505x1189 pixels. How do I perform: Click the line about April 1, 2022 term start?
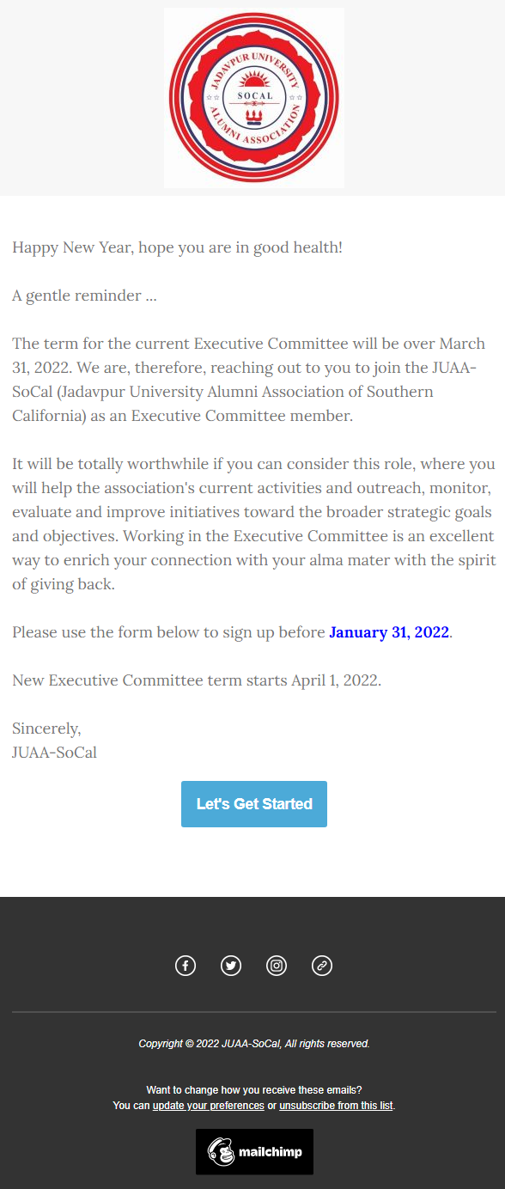click(197, 680)
